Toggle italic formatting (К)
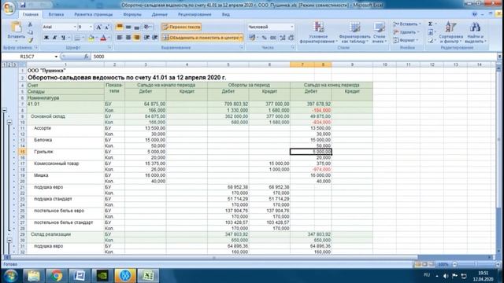The height and width of the screenshot is (283, 504). coord(54,38)
